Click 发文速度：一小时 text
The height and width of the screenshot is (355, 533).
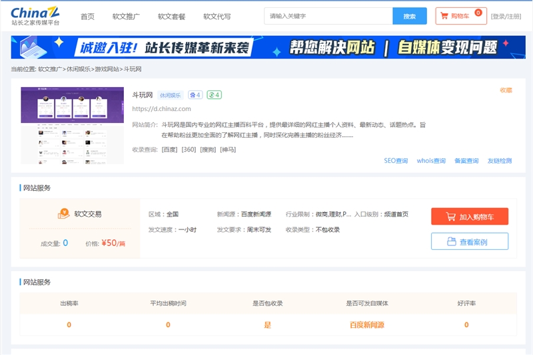(x=173, y=230)
